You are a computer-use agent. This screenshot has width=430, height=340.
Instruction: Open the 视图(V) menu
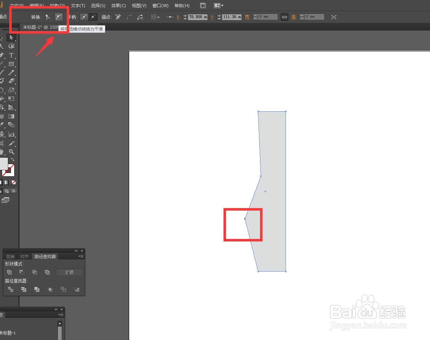point(139,5)
